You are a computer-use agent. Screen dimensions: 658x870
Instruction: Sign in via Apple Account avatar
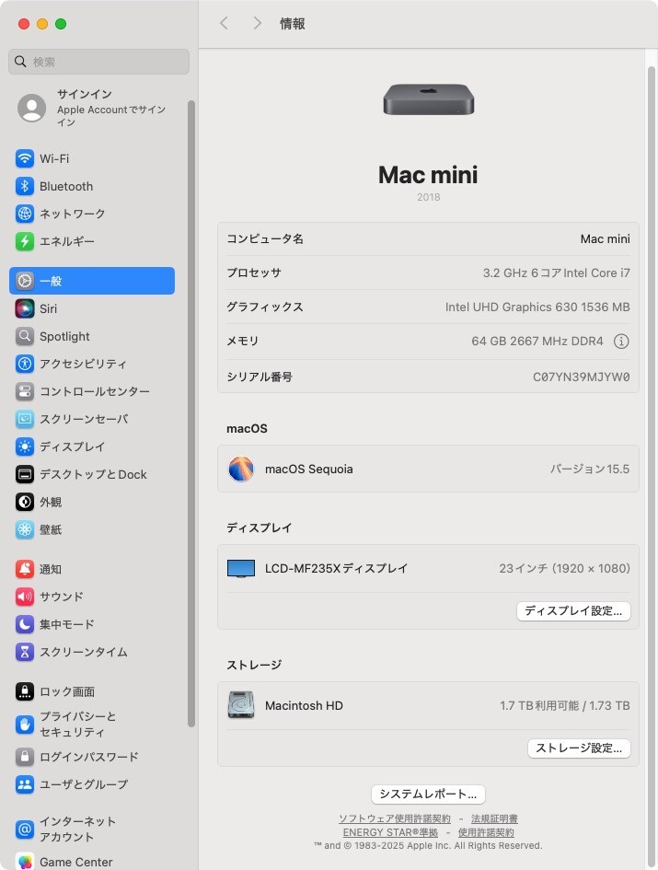[x=31, y=108]
